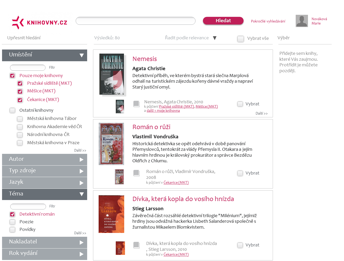This screenshot has width=344, height=261.
Task: Uncheck Pražské sídliště (MKT)
Action: (20, 83)
